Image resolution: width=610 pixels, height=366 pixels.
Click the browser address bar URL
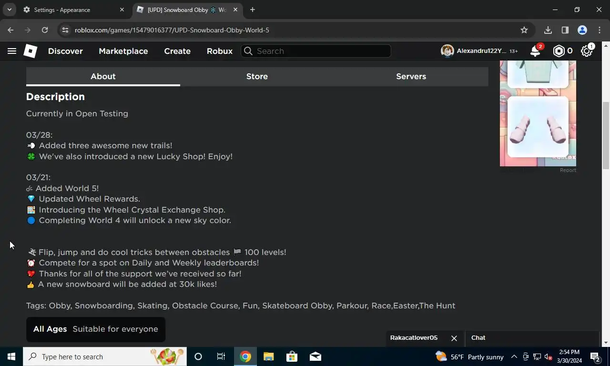(172, 30)
